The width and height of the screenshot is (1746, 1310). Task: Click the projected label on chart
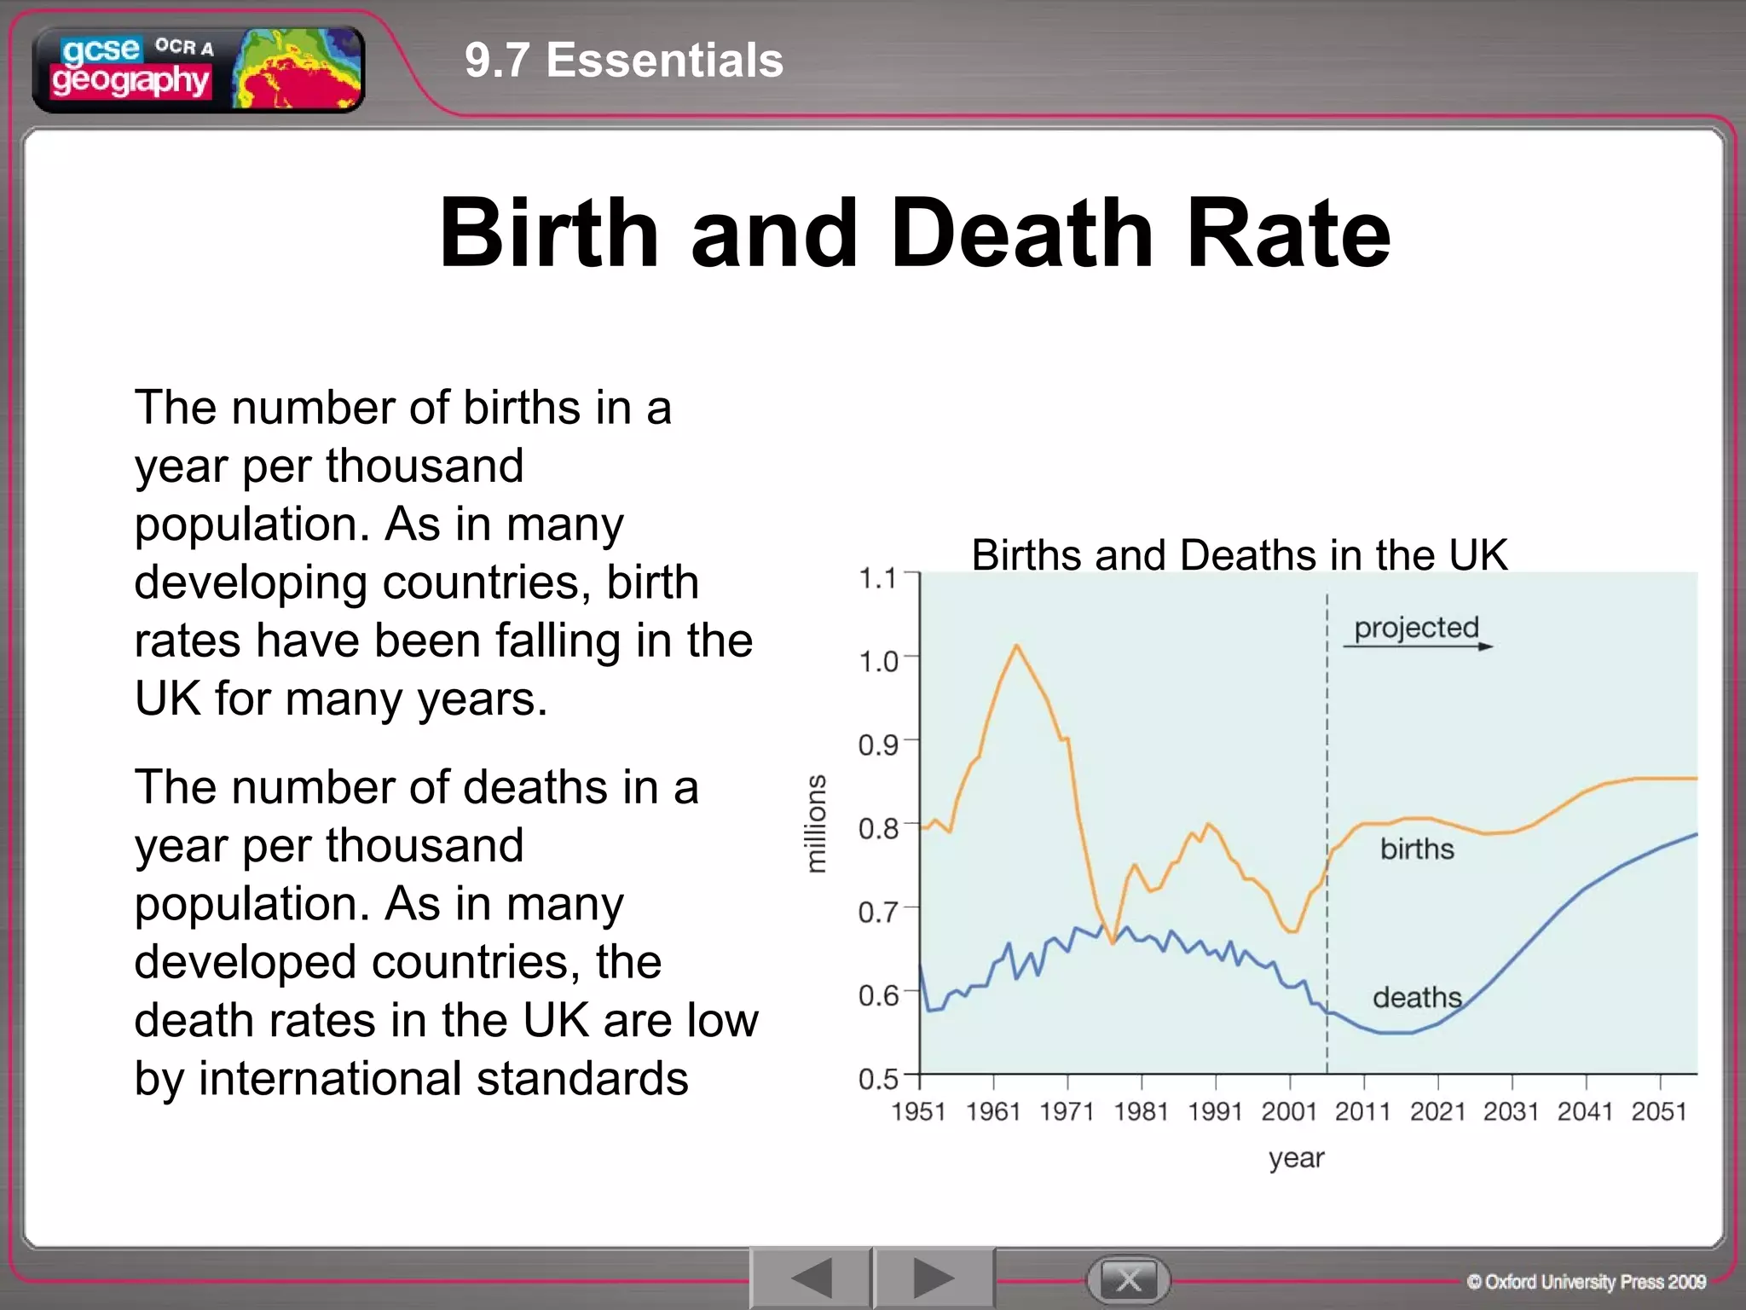(x=1416, y=627)
